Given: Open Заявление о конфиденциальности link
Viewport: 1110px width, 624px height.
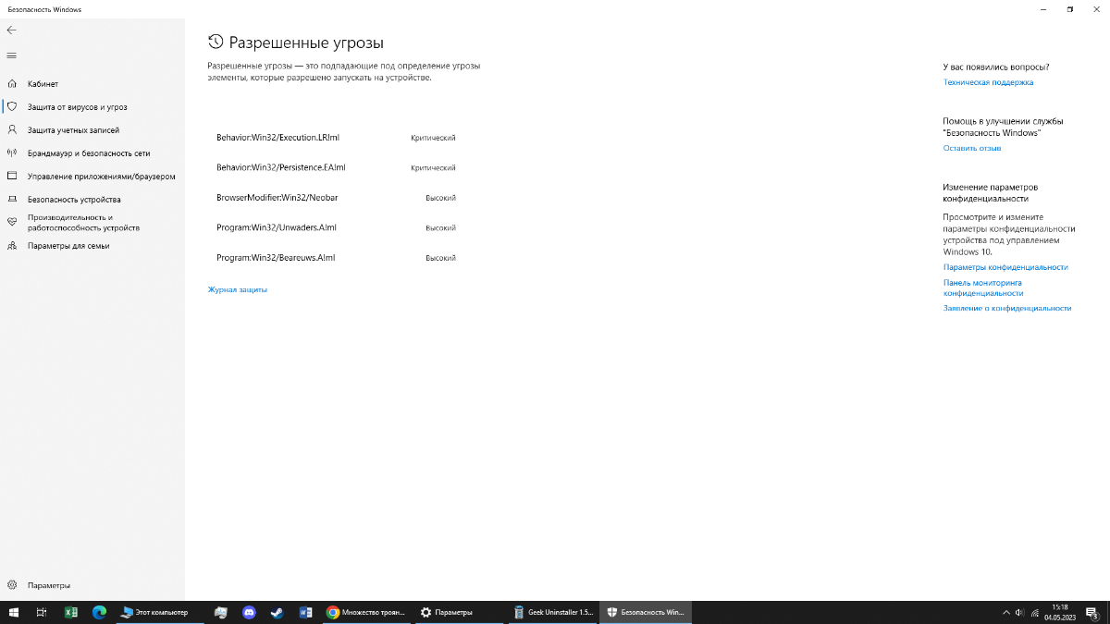Looking at the screenshot, I should click(x=1007, y=308).
